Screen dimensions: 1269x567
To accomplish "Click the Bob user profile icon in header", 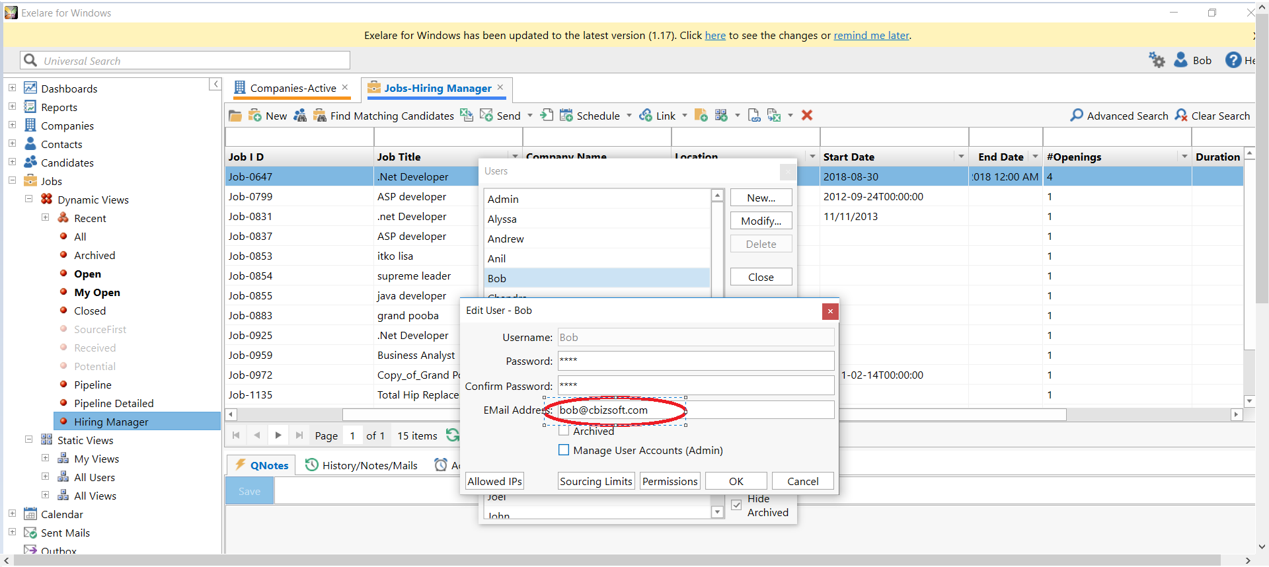I will 1181,60.
